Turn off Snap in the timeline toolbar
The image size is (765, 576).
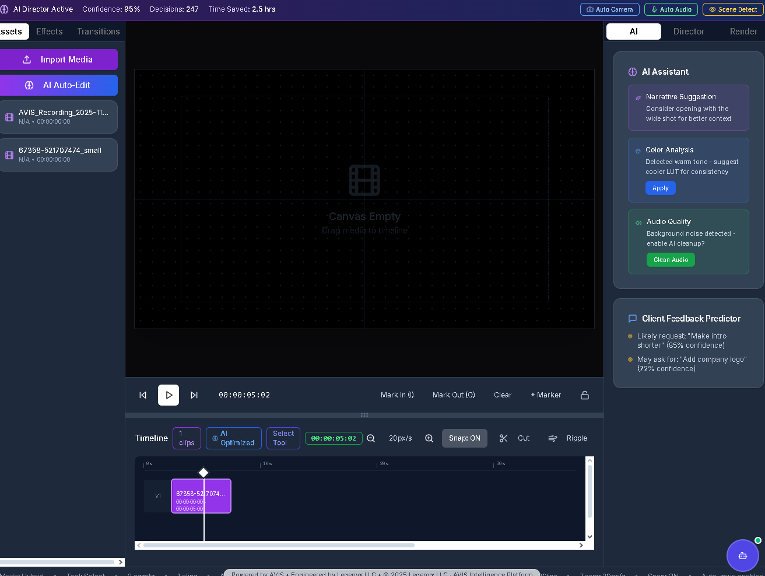point(465,438)
